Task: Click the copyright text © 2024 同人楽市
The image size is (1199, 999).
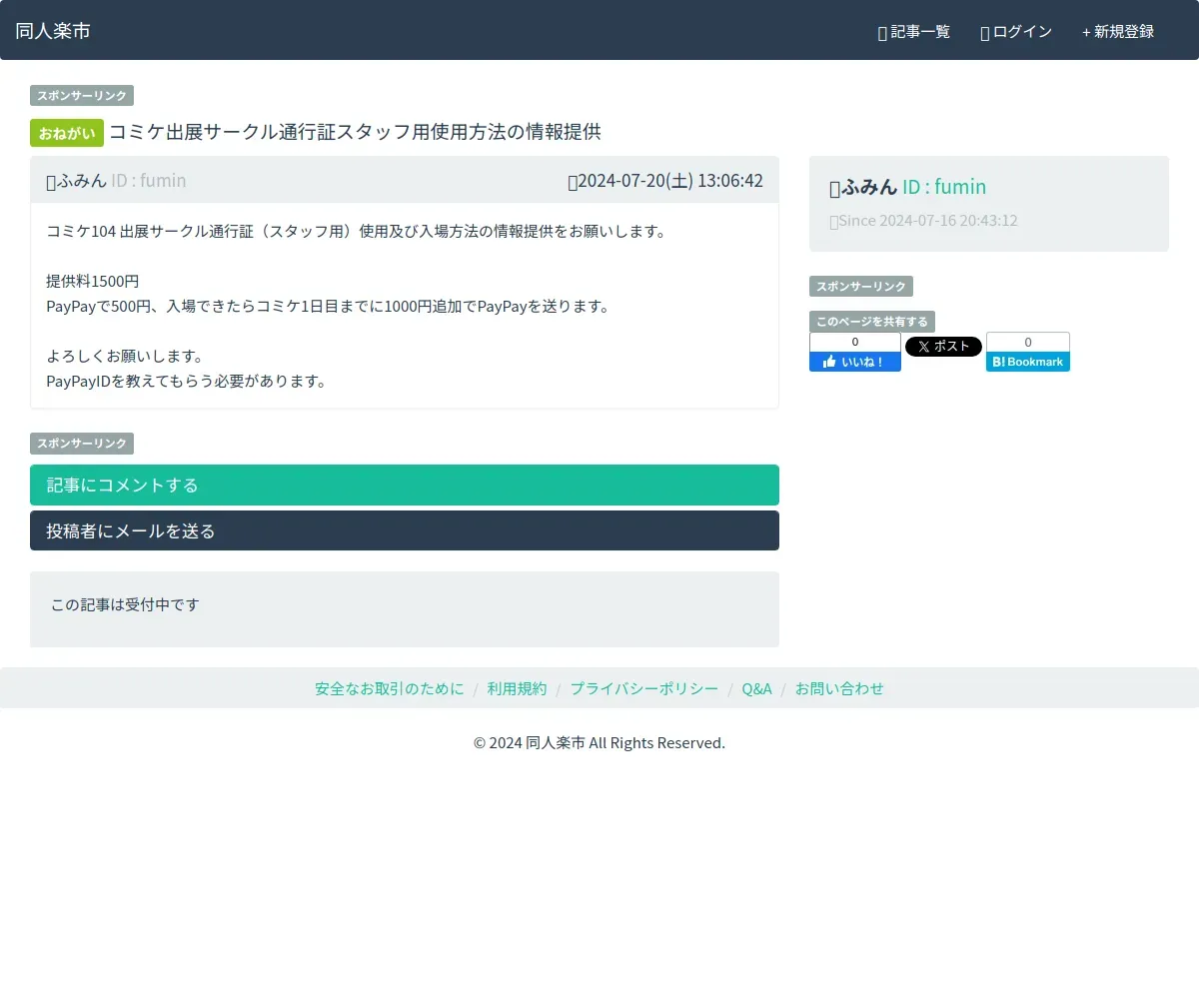Action: click(x=599, y=743)
